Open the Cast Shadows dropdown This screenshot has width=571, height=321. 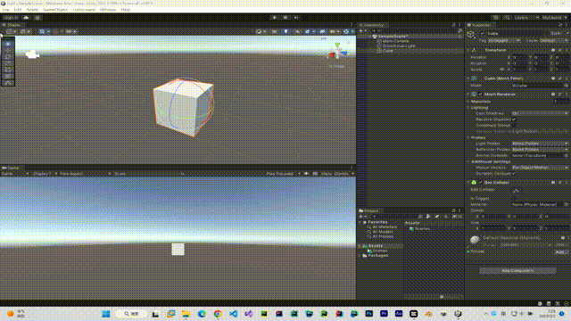pos(540,113)
